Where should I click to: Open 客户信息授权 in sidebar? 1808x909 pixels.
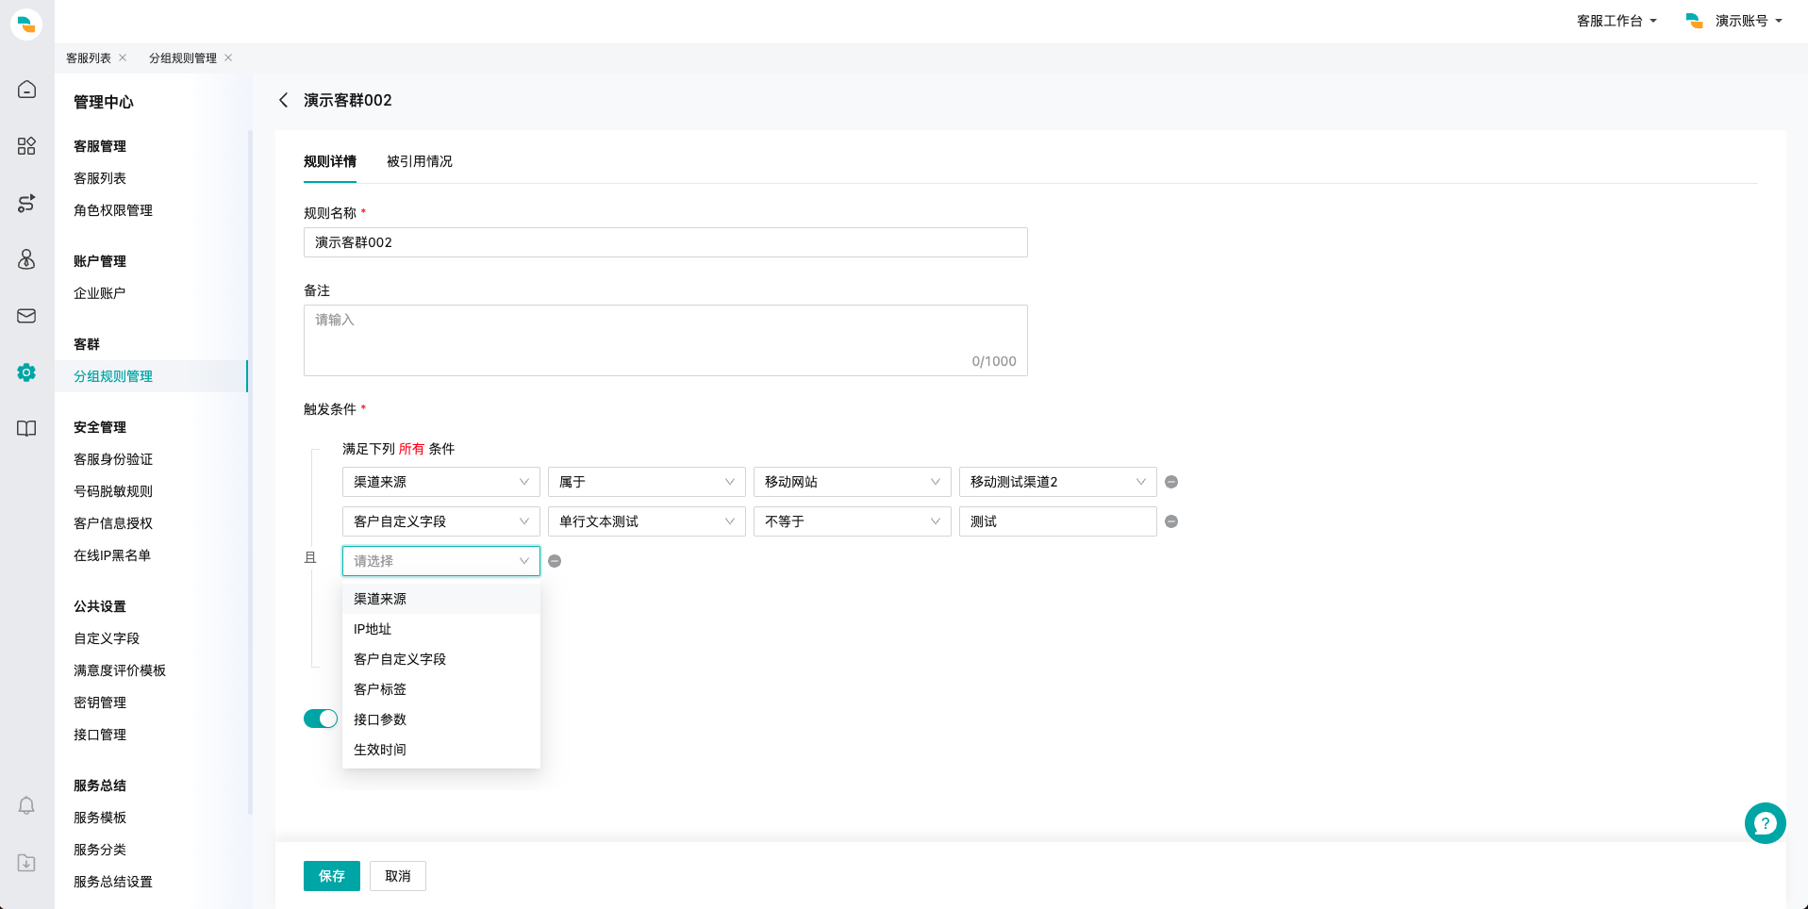coord(113,523)
